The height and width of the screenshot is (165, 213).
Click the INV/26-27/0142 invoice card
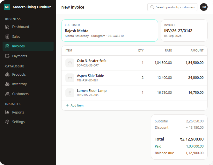[184, 31]
